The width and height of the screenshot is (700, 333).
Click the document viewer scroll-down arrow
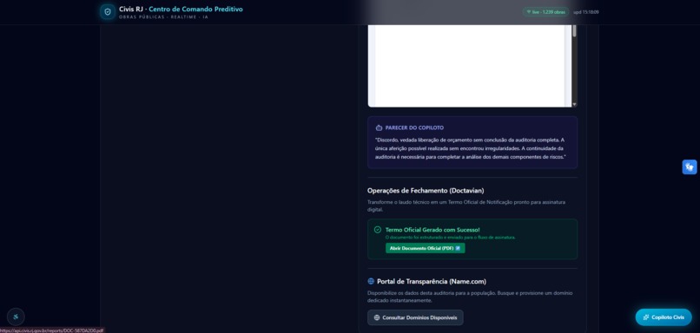click(575, 104)
